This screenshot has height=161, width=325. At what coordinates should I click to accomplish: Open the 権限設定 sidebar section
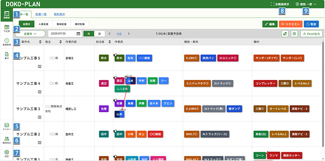pyautogui.click(x=6, y=140)
